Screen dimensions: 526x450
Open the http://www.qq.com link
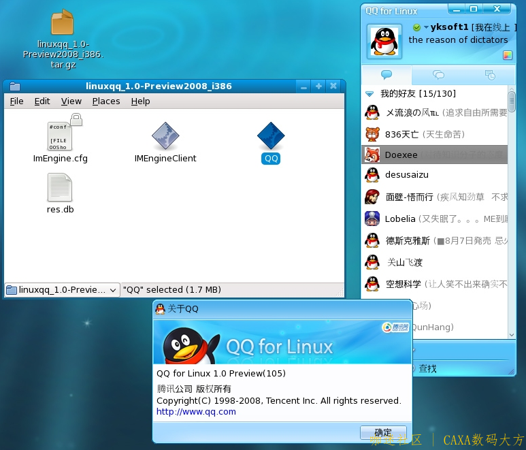[196, 412]
